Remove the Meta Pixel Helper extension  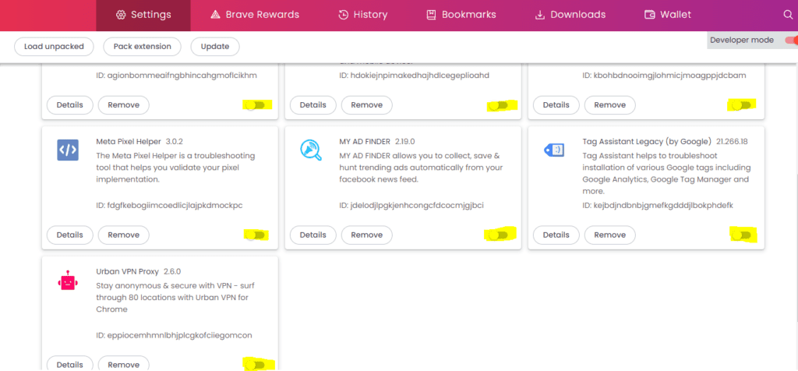124,235
